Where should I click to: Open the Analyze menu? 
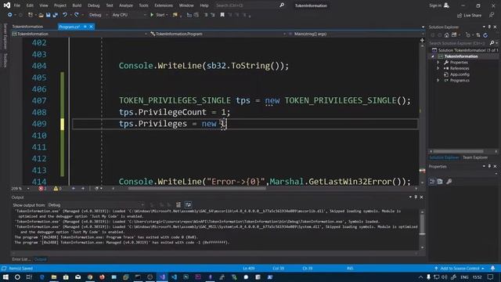click(x=126, y=5)
